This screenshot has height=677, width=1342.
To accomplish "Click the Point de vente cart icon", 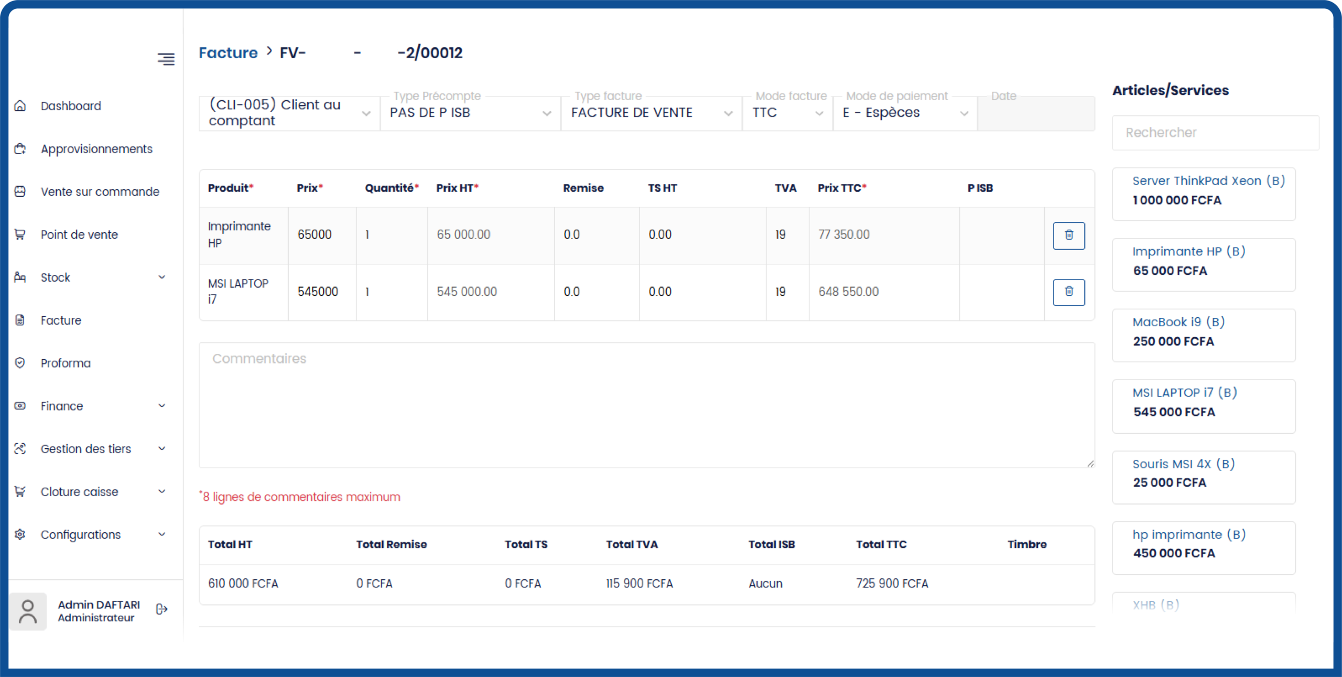I will 20,234.
